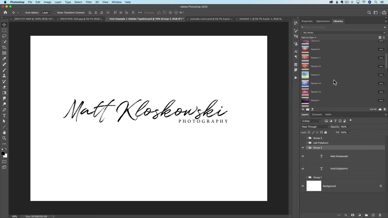Switch to the Adjustments tab
The height and width of the screenshot is (218, 388).
coord(323,21)
